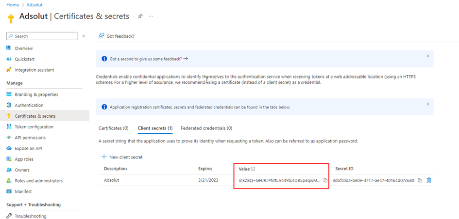Go to the Home breadcrumb link
This screenshot has width=459, height=219.
point(13,5)
